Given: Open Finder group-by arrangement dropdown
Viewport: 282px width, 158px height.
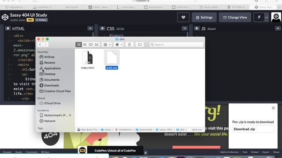Looking at the screenshot, I should [x=107, y=45].
